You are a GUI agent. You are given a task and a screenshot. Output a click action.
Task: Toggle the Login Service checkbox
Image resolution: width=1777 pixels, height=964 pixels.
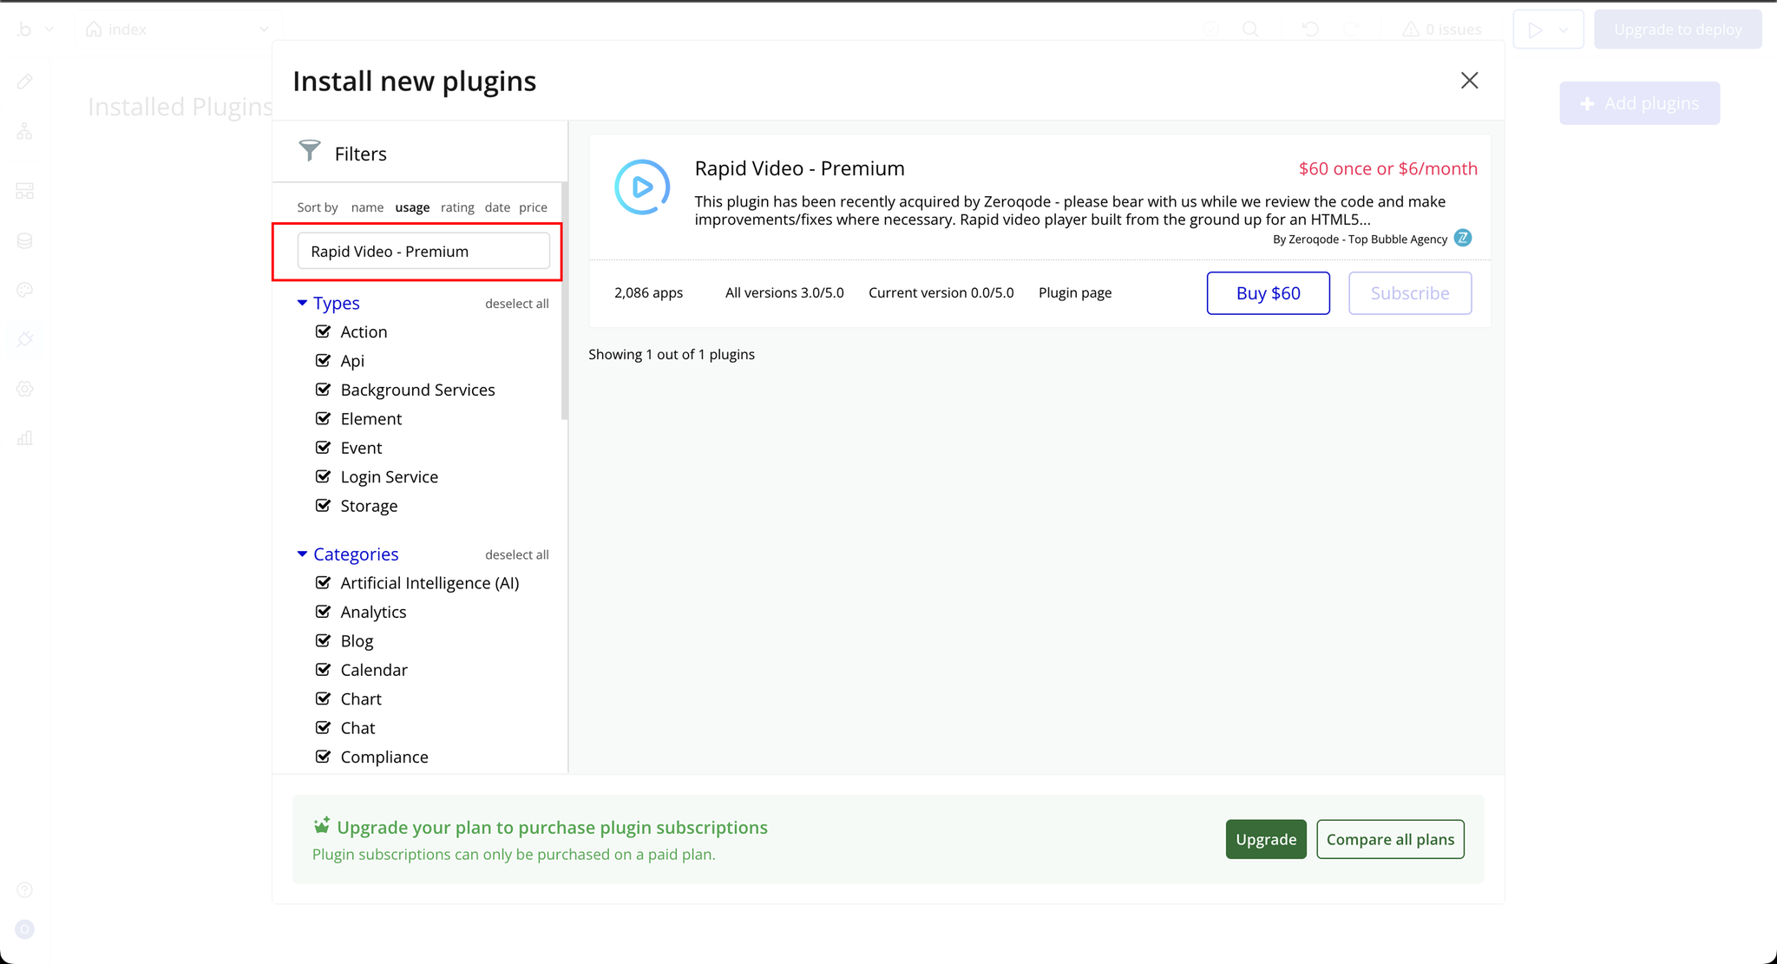[323, 476]
